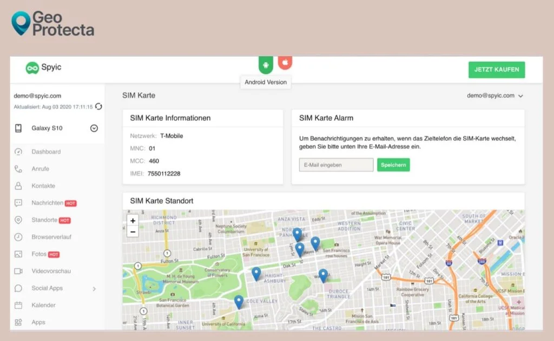Click the Fotos picture icon
Viewport: 554px width, 341px height.
(x=18, y=254)
